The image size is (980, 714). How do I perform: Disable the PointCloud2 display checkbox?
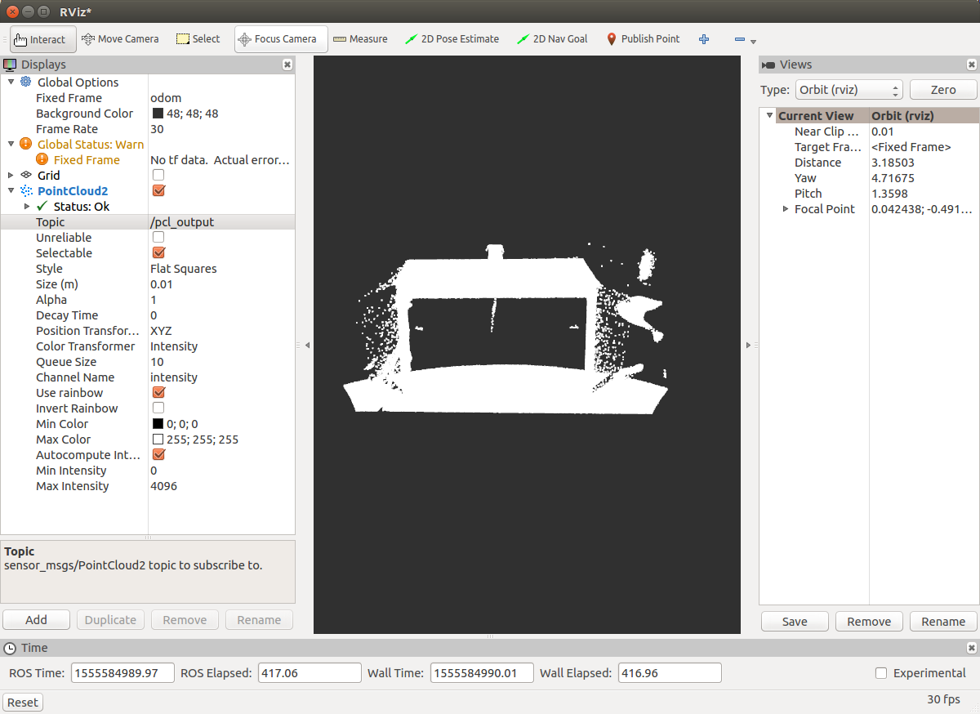(x=158, y=190)
